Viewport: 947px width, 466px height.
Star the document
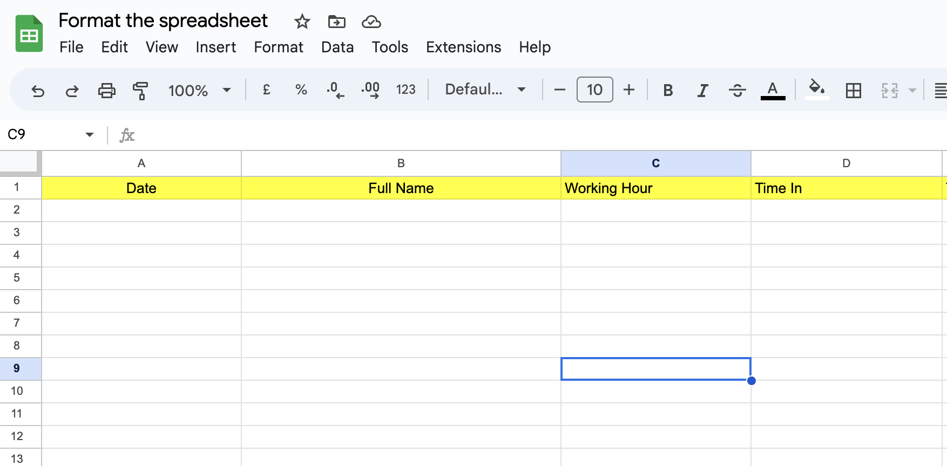(x=302, y=22)
